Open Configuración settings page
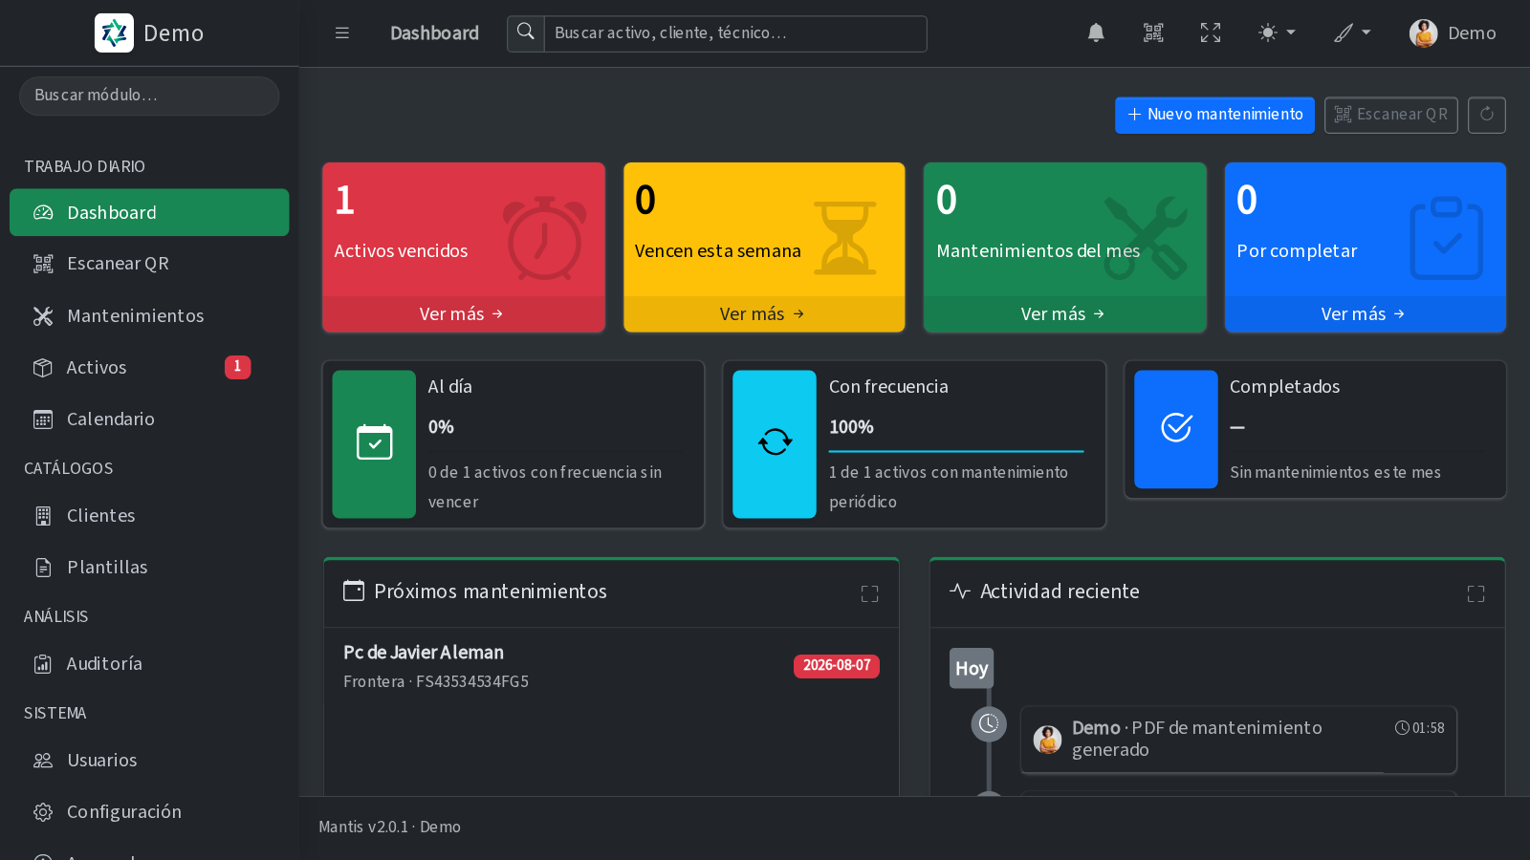 pos(149,812)
